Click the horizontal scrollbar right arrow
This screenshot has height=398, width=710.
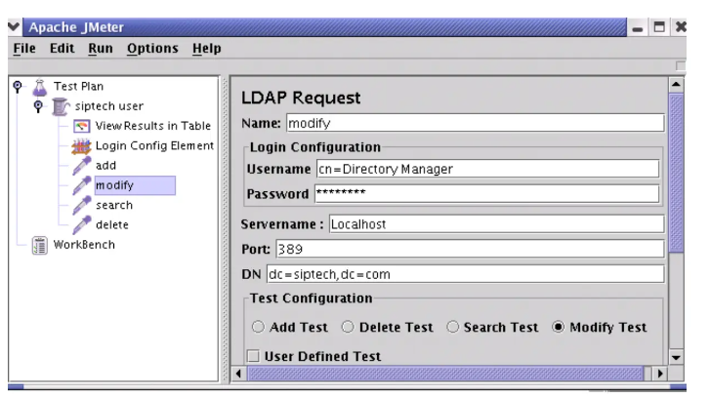660,374
